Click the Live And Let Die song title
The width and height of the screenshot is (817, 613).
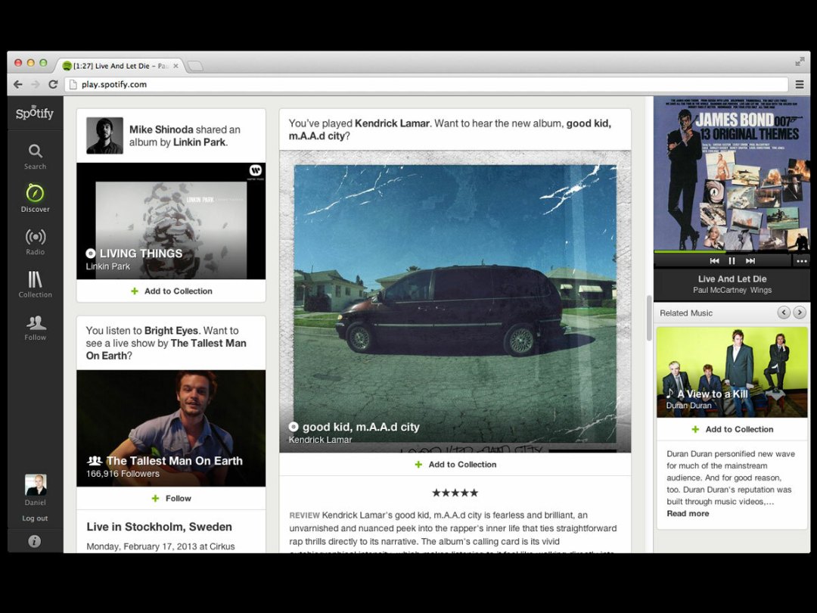pos(732,278)
